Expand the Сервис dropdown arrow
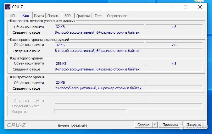Image resolution: width=212 pixels, height=134 pixels. (x=155, y=125)
